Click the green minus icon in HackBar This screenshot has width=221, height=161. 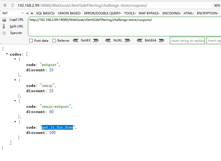(x=27, y=13)
